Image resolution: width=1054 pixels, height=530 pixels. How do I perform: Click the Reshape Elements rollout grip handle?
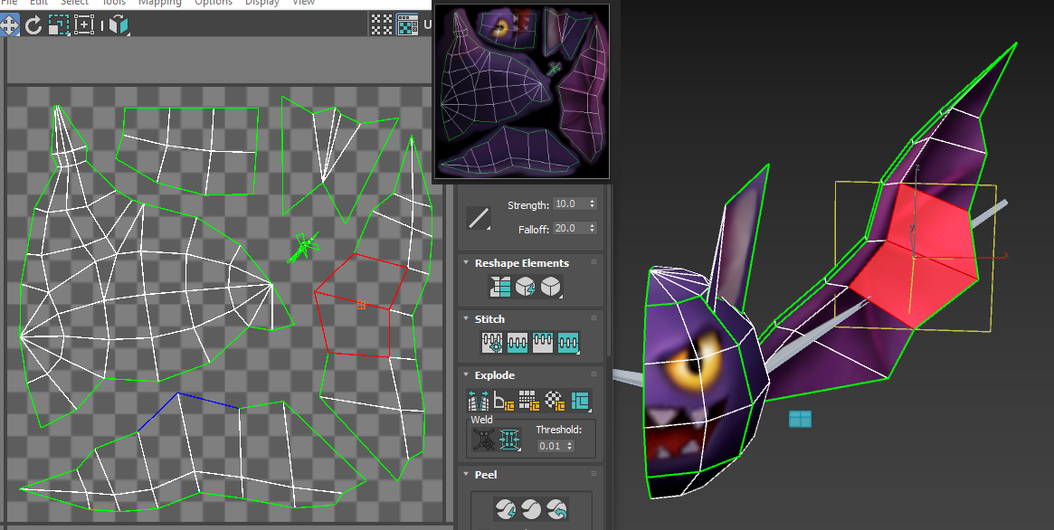click(593, 262)
